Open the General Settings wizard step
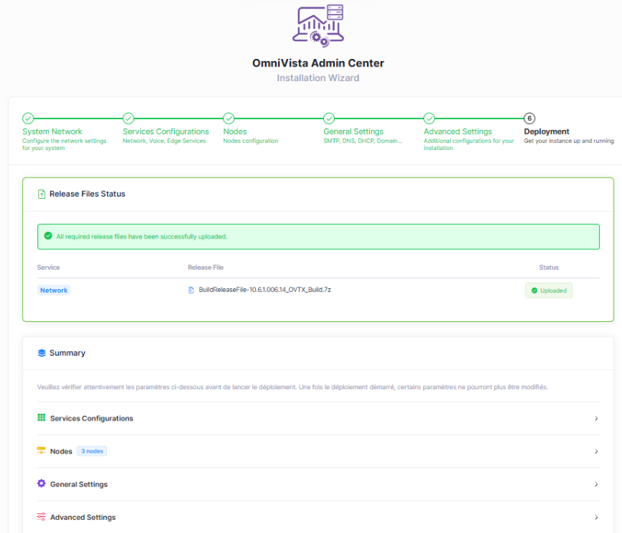This screenshot has width=622, height=533. point(354,132)
